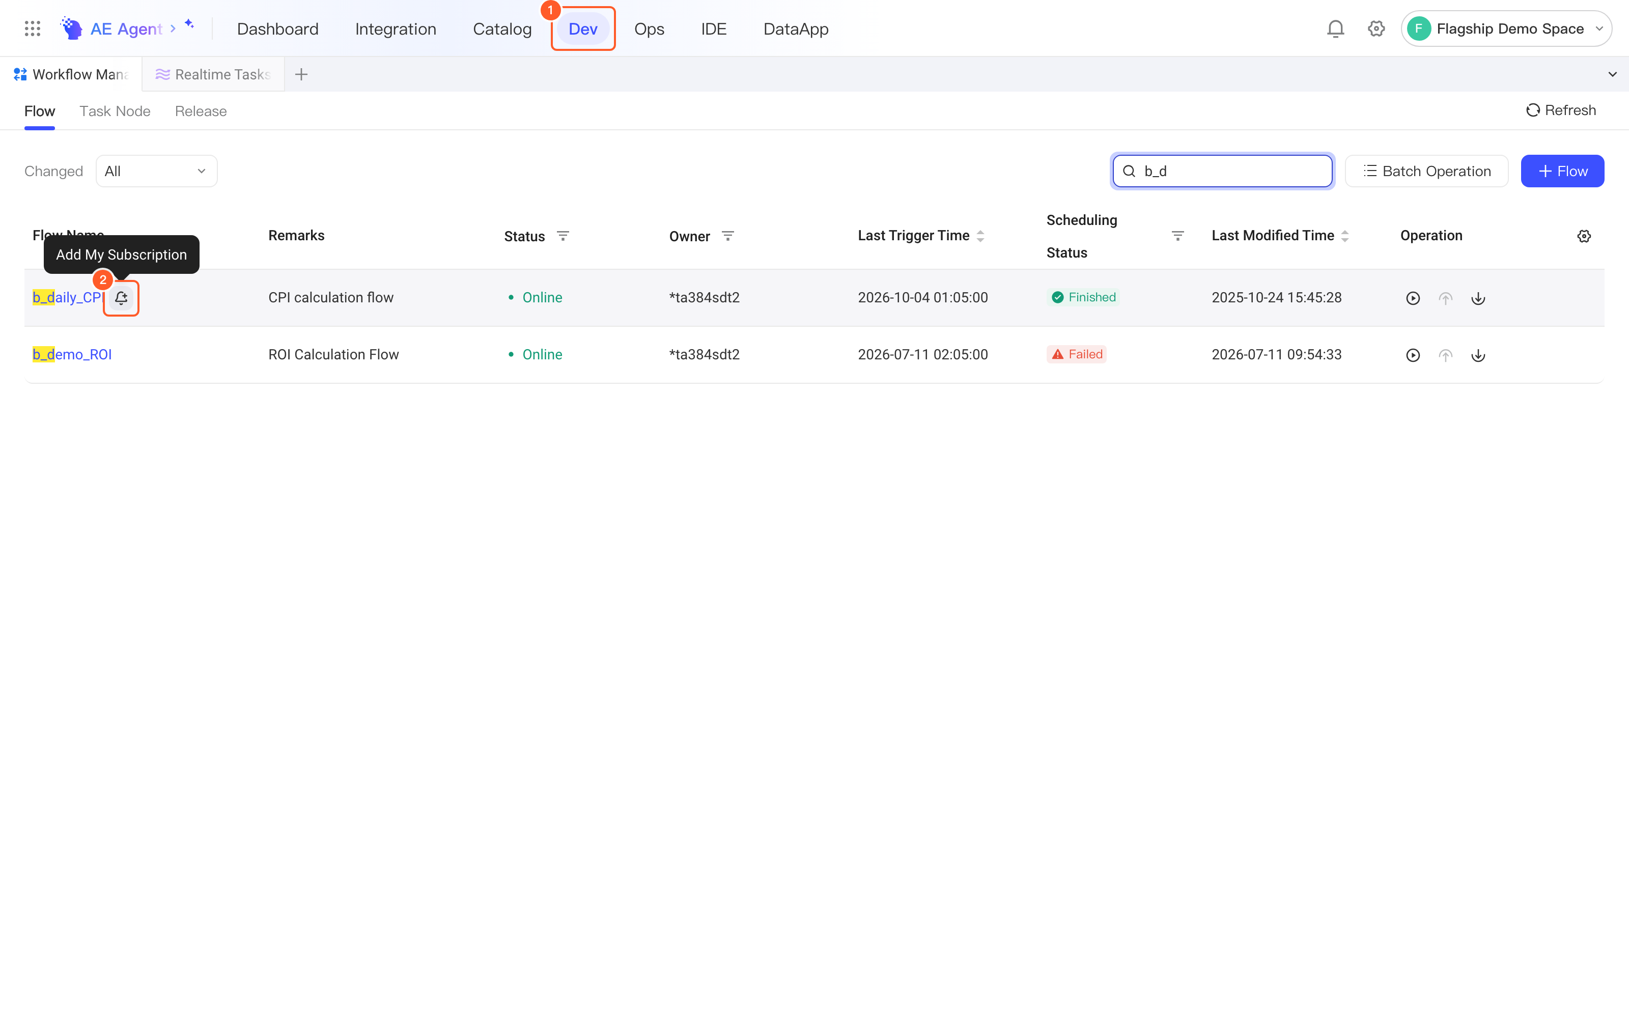This screenshot has height=1018, width=1629.
Task: Switch to the Task Node tab
Action: click(x=115, y=111)
